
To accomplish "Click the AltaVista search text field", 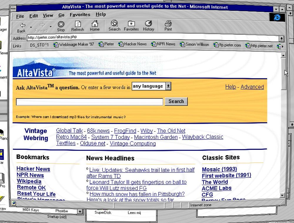I will click(x=89, y=102).
